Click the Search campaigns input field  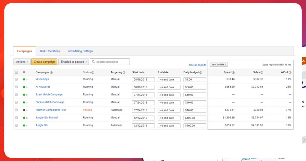(110, 62)
